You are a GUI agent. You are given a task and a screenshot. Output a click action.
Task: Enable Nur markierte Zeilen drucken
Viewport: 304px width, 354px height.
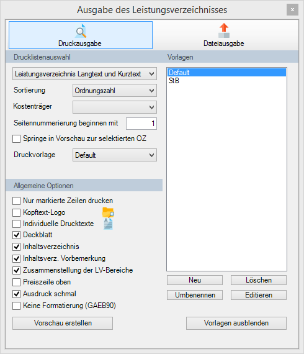click(17, 201)
